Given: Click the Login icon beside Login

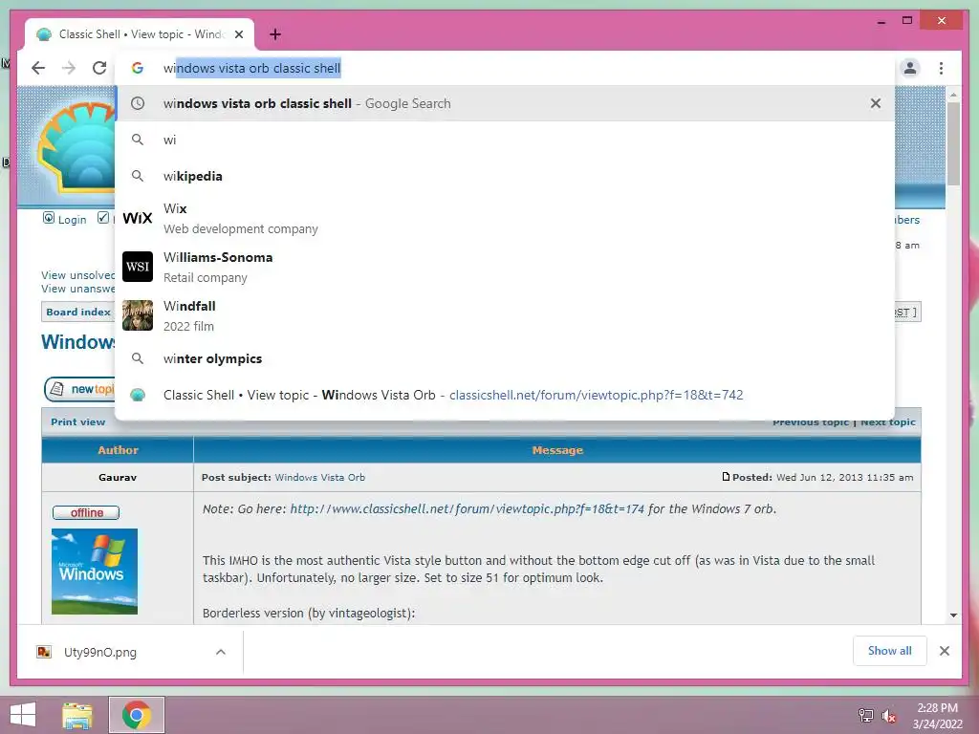Looking at the screenshot, I should click(x=49, y=218).
